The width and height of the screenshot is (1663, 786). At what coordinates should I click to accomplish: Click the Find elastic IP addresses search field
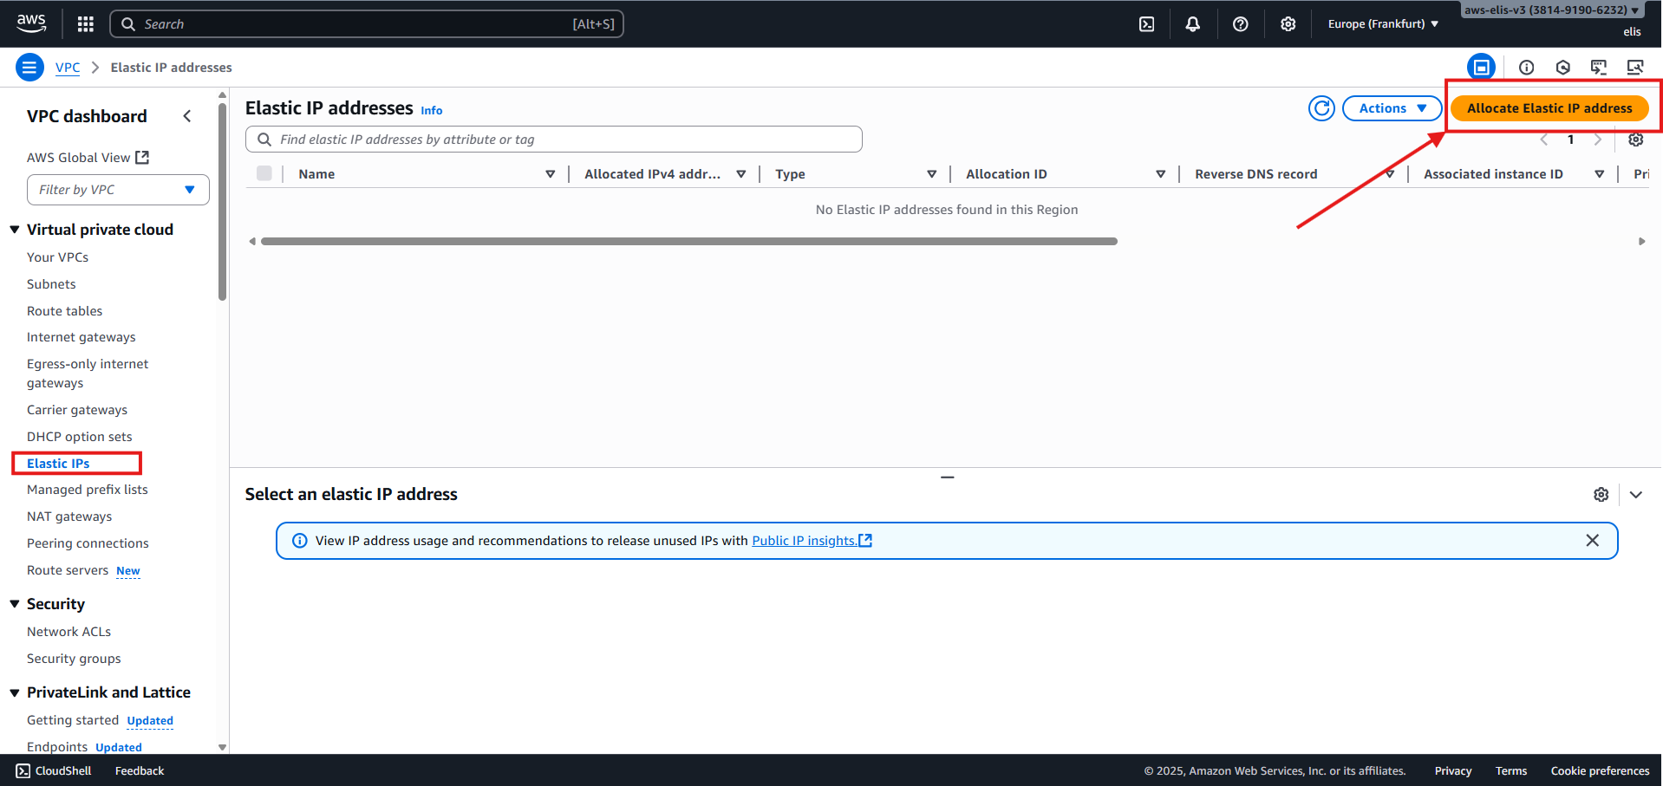point(555,140)
